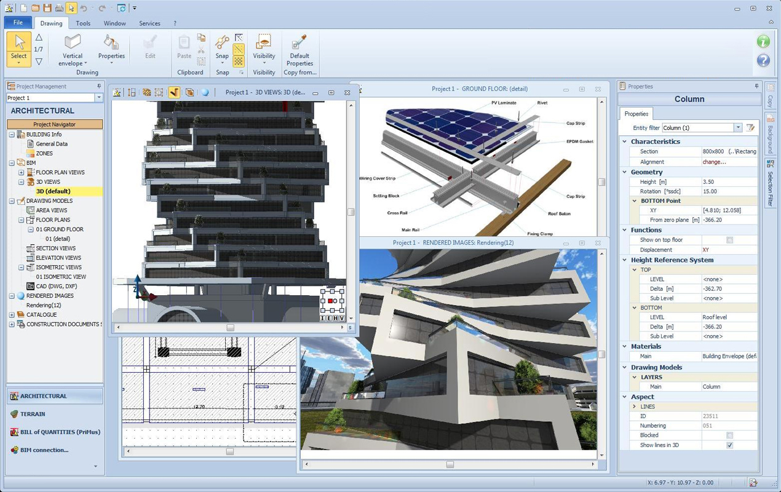
Task: Click the Project Navigator button
Action: click(x=55, y=124)
